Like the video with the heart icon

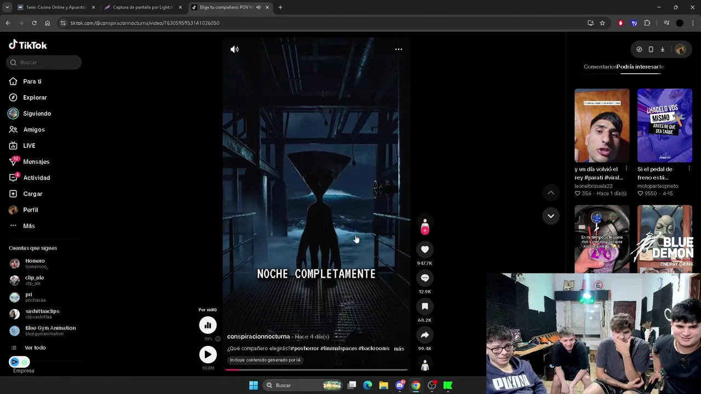click(x=424, y=250)
